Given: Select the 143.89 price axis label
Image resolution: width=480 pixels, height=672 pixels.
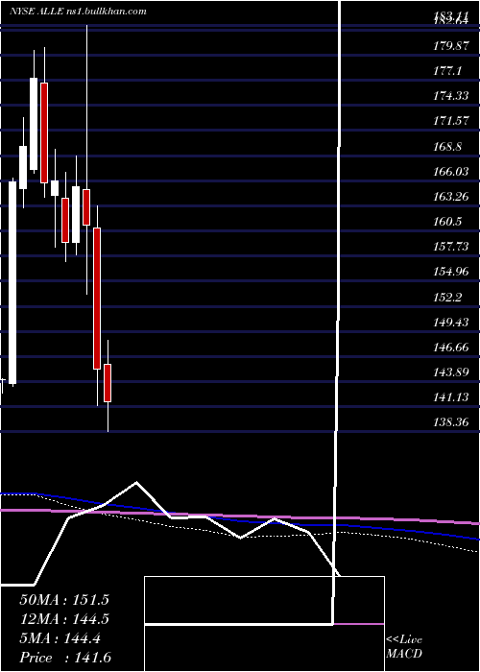Looking at the screenshot, I should 450,372.
